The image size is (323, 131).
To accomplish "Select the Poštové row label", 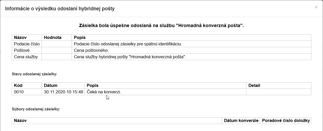I will 22,51.
